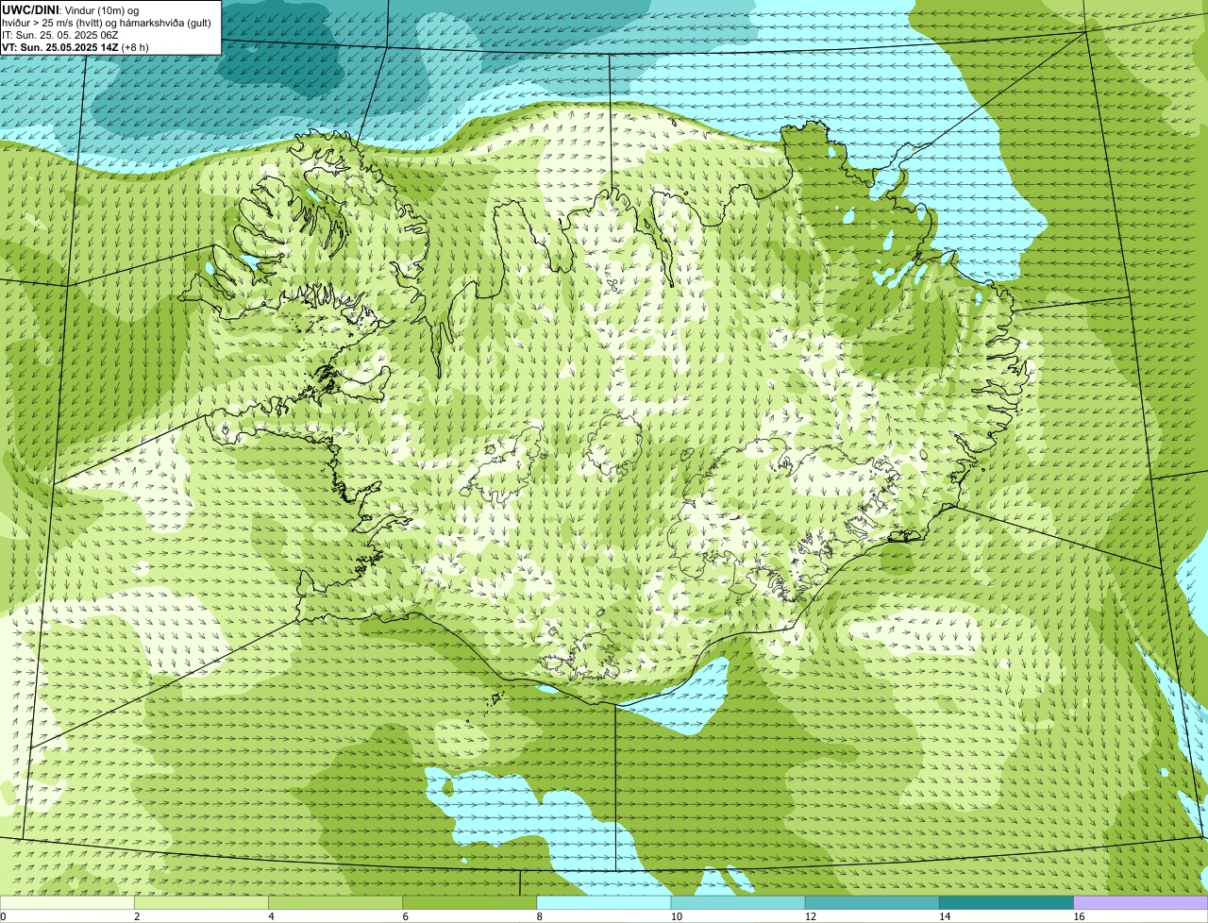Click the 'VT: Sun. 25.05.2025 14Z (+8 h)' line

pos(75,47)
